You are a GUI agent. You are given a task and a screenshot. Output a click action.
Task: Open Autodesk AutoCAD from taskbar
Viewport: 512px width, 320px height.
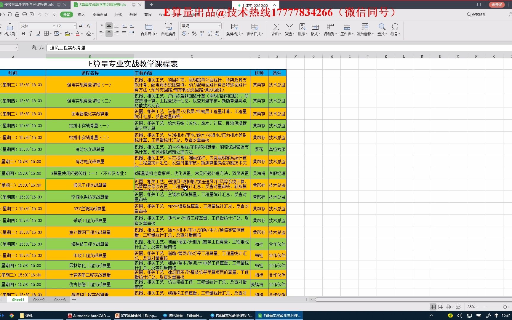click(x=89, y=316)
